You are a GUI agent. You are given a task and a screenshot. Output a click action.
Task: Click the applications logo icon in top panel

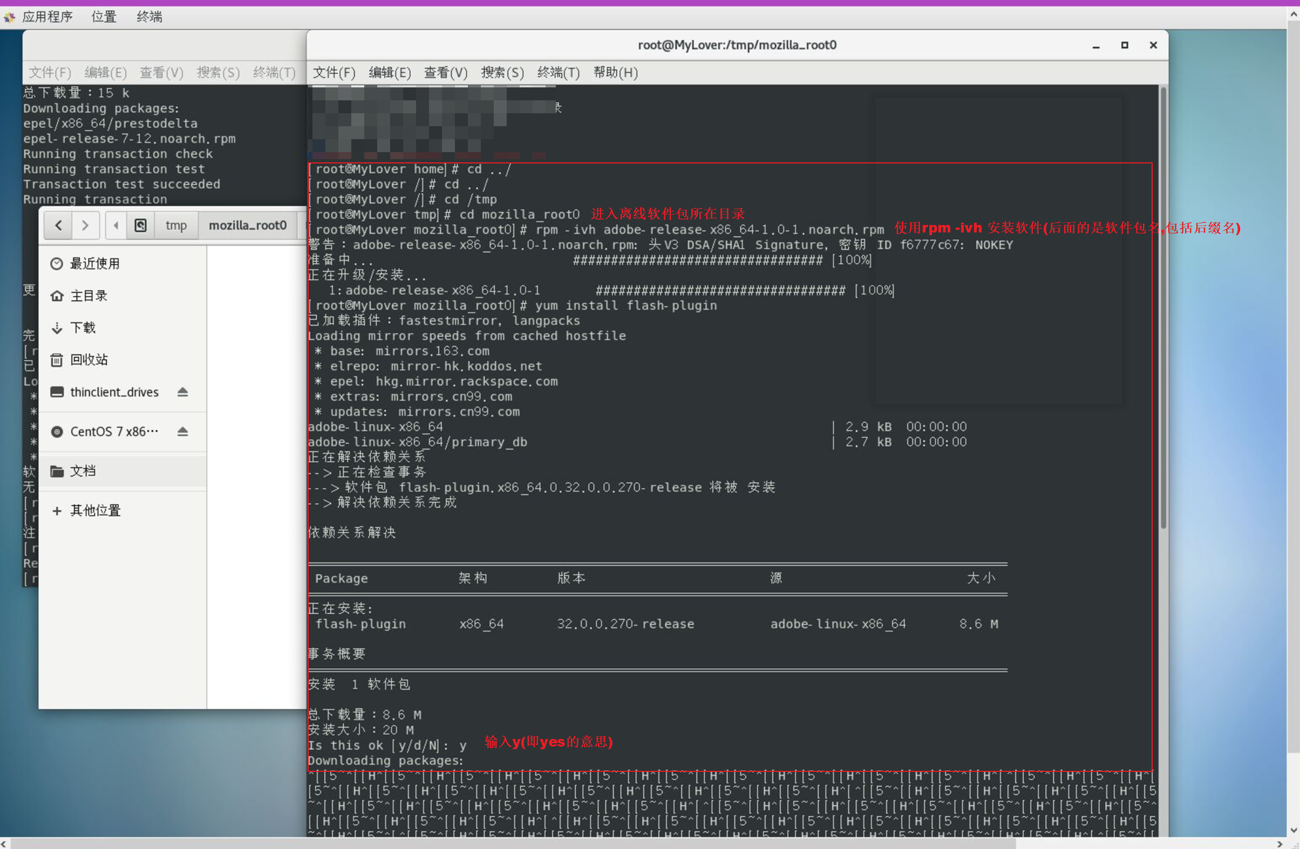click(x=9, y=17)
